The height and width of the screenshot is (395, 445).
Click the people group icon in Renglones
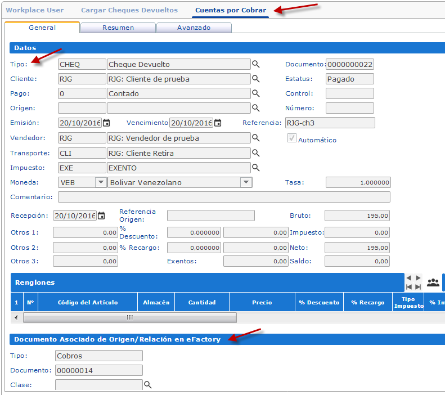pos(433,282)
